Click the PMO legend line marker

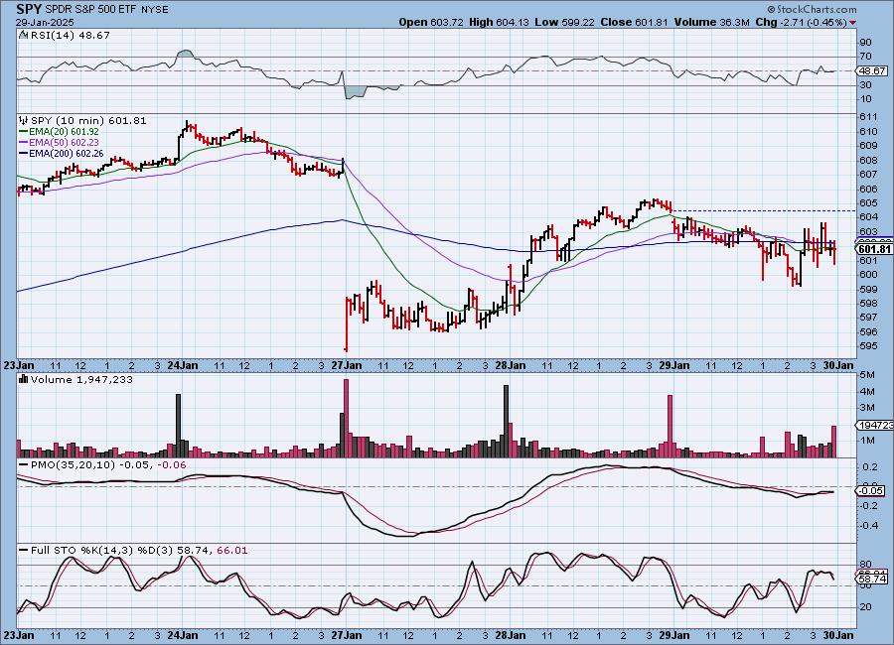(24, 465)
